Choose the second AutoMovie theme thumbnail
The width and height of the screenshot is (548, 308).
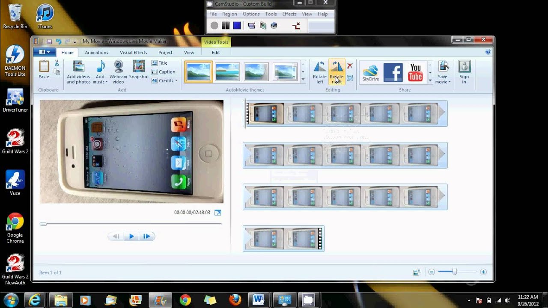227,72
